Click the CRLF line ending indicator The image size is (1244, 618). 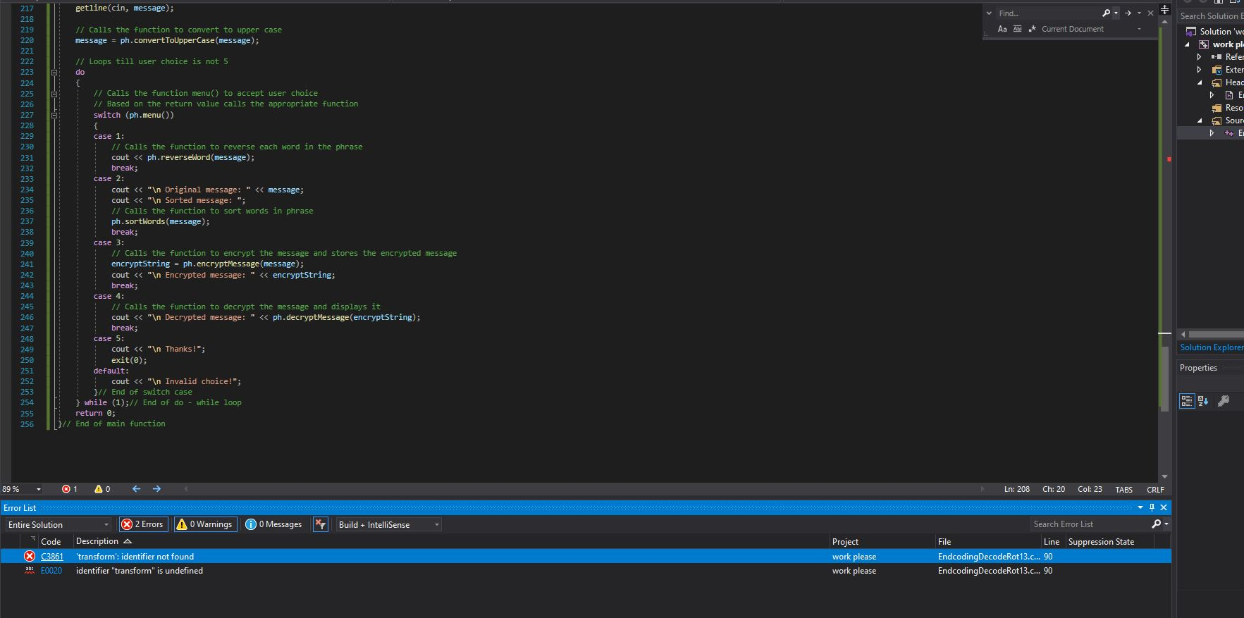1156,490
